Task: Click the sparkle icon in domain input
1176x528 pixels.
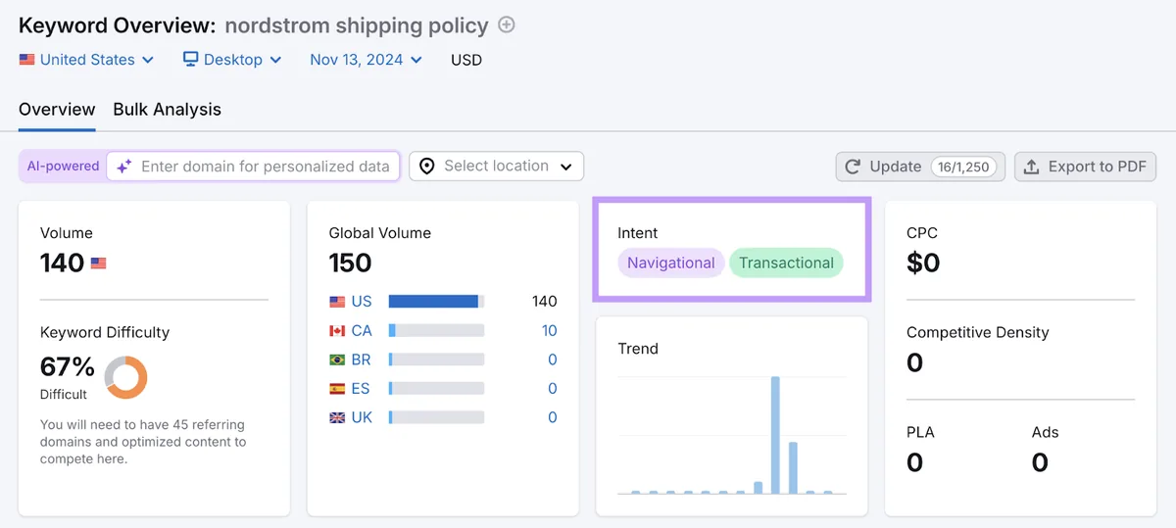Action: pyautogui.click(x=124, y=167)
